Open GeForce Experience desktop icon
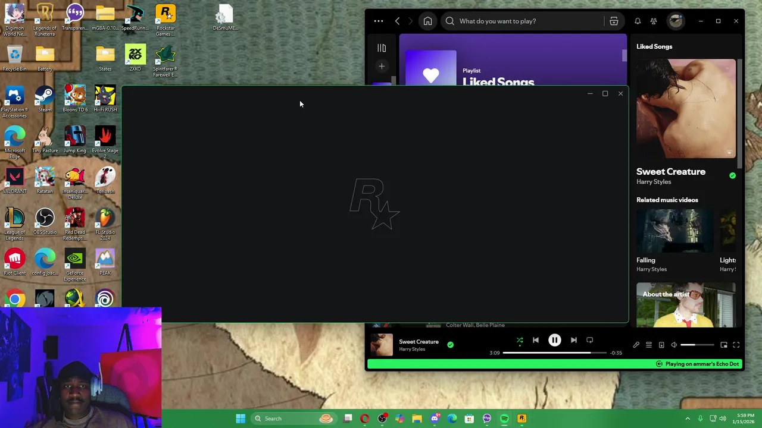762x428 pixels. coord(75,265)
